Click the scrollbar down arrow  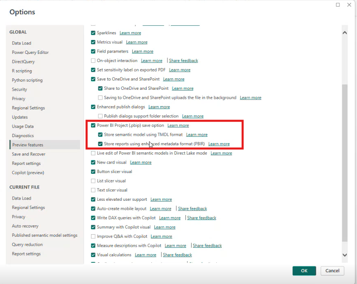pos(345,255)
